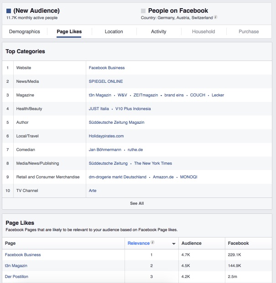Click the 229.1K Facebook value
Screen dimensions: 276x283
(234, 255)
